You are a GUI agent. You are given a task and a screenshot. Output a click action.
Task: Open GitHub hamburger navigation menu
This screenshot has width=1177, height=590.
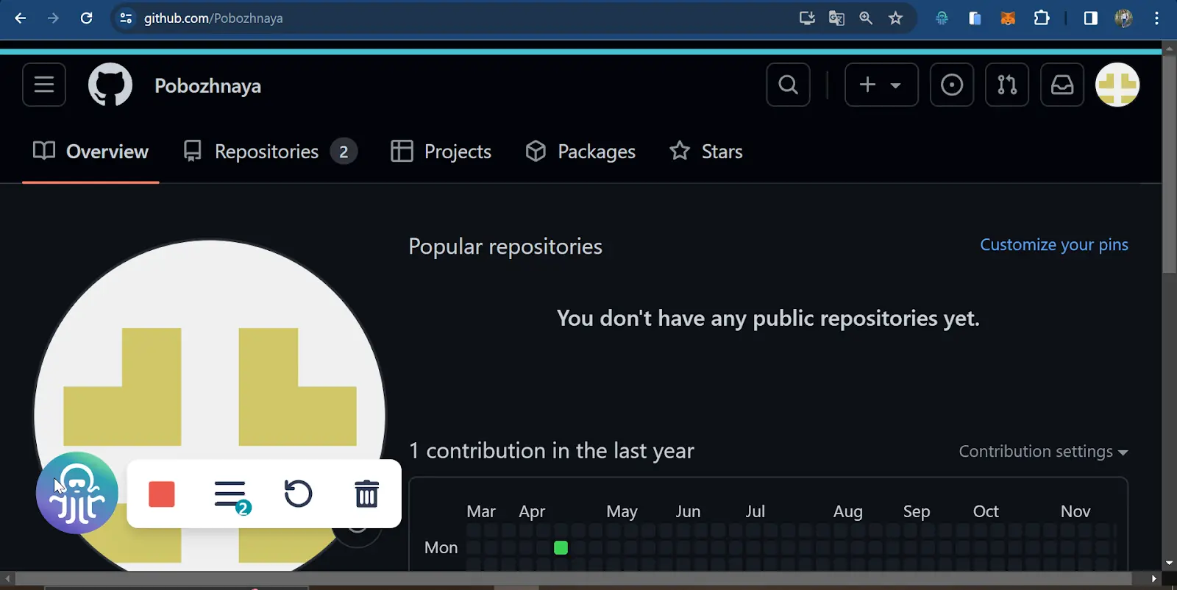44,85
